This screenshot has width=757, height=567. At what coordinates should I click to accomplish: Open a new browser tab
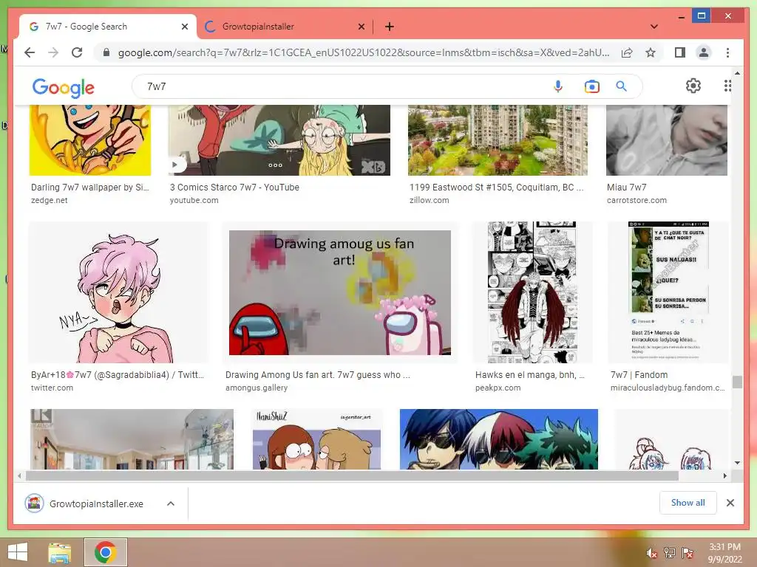[x=389, y=27]
